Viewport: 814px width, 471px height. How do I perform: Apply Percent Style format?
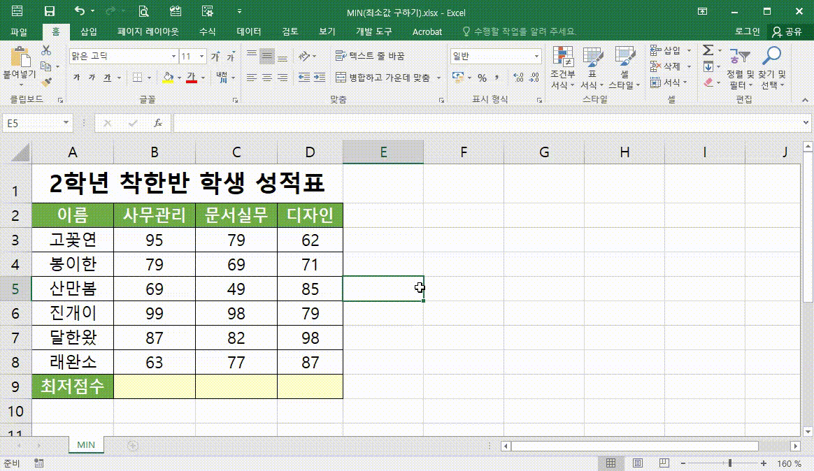483,78
